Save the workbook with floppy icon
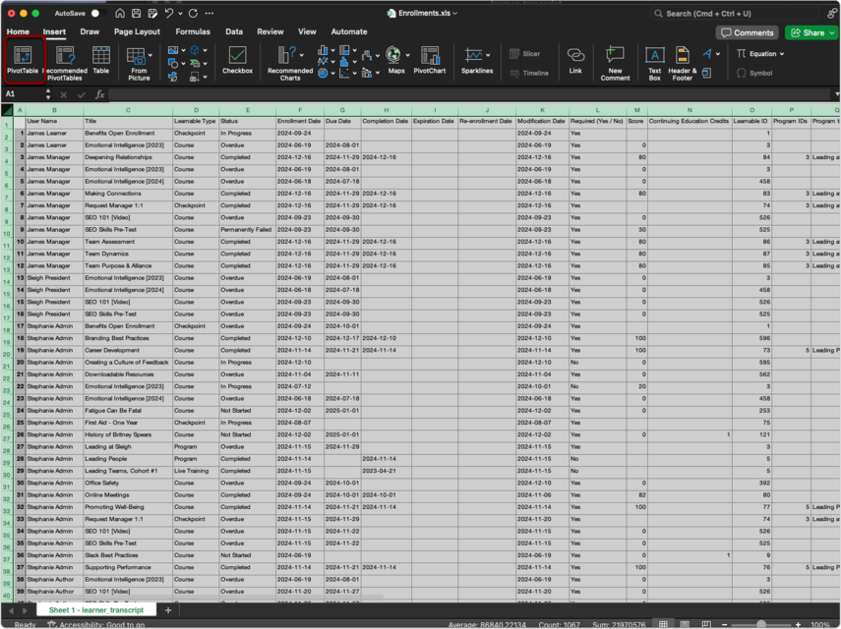This screenshot has width=841, height=629. coord(137,14)
